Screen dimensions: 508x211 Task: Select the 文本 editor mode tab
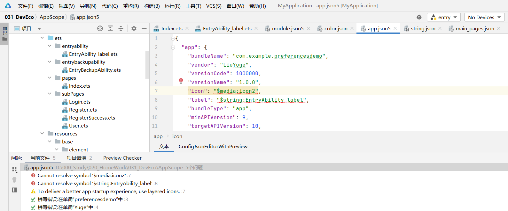(164, 147)
